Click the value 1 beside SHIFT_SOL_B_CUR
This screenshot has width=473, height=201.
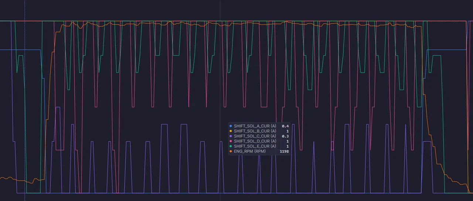pos(287,131)
